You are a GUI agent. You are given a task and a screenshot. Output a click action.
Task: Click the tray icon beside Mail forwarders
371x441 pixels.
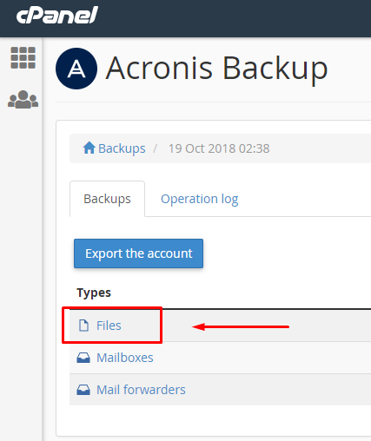(83, 390)
